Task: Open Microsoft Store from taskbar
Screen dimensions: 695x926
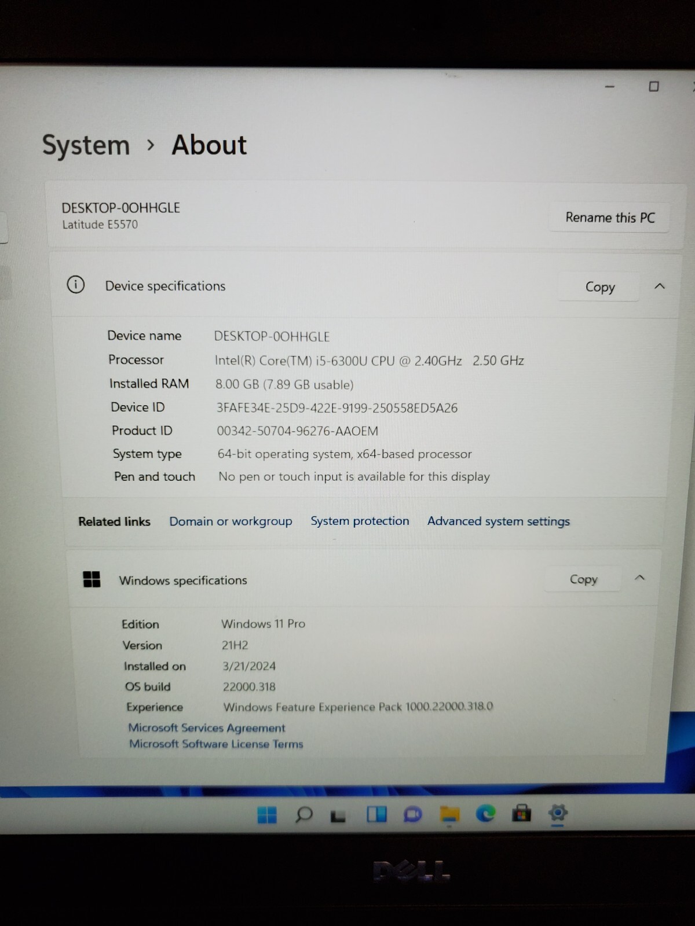Action: [x=521, y=813]
